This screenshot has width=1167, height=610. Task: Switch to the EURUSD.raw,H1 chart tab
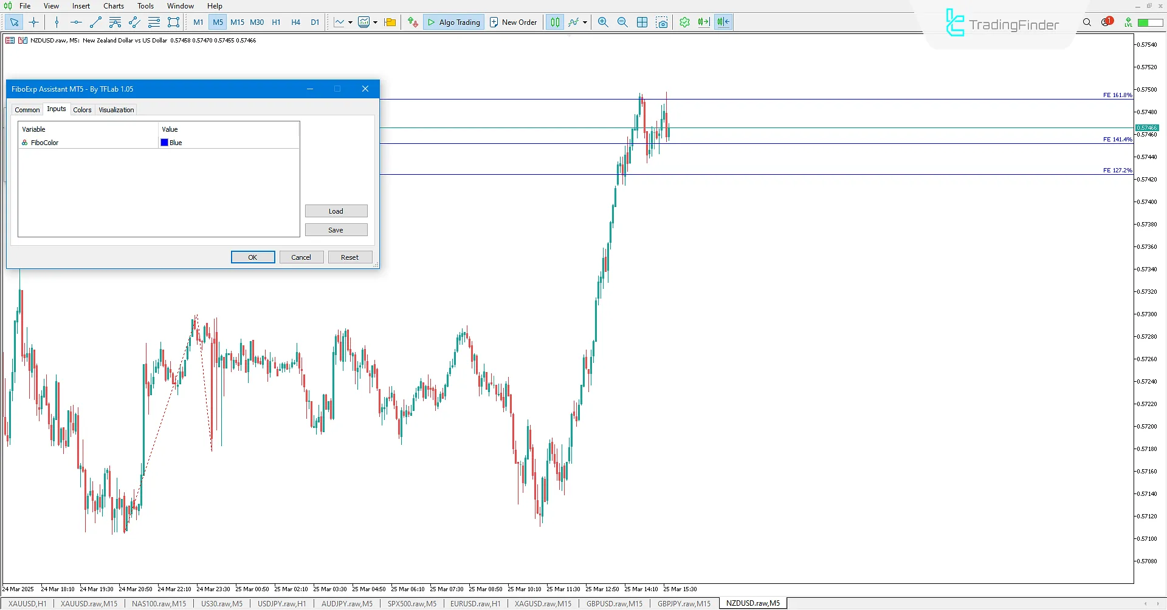click(475, 603)
